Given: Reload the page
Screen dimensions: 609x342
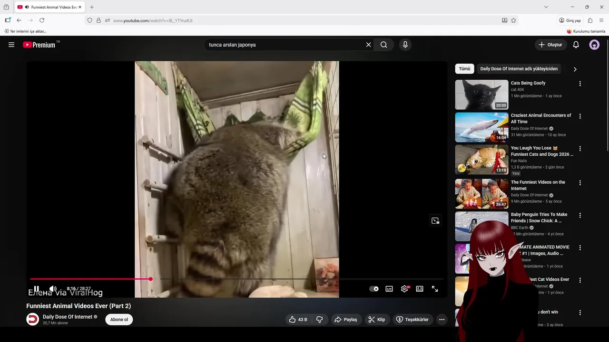Looking at the screenshot, I should pyautogui.click(x=42, y=20).
